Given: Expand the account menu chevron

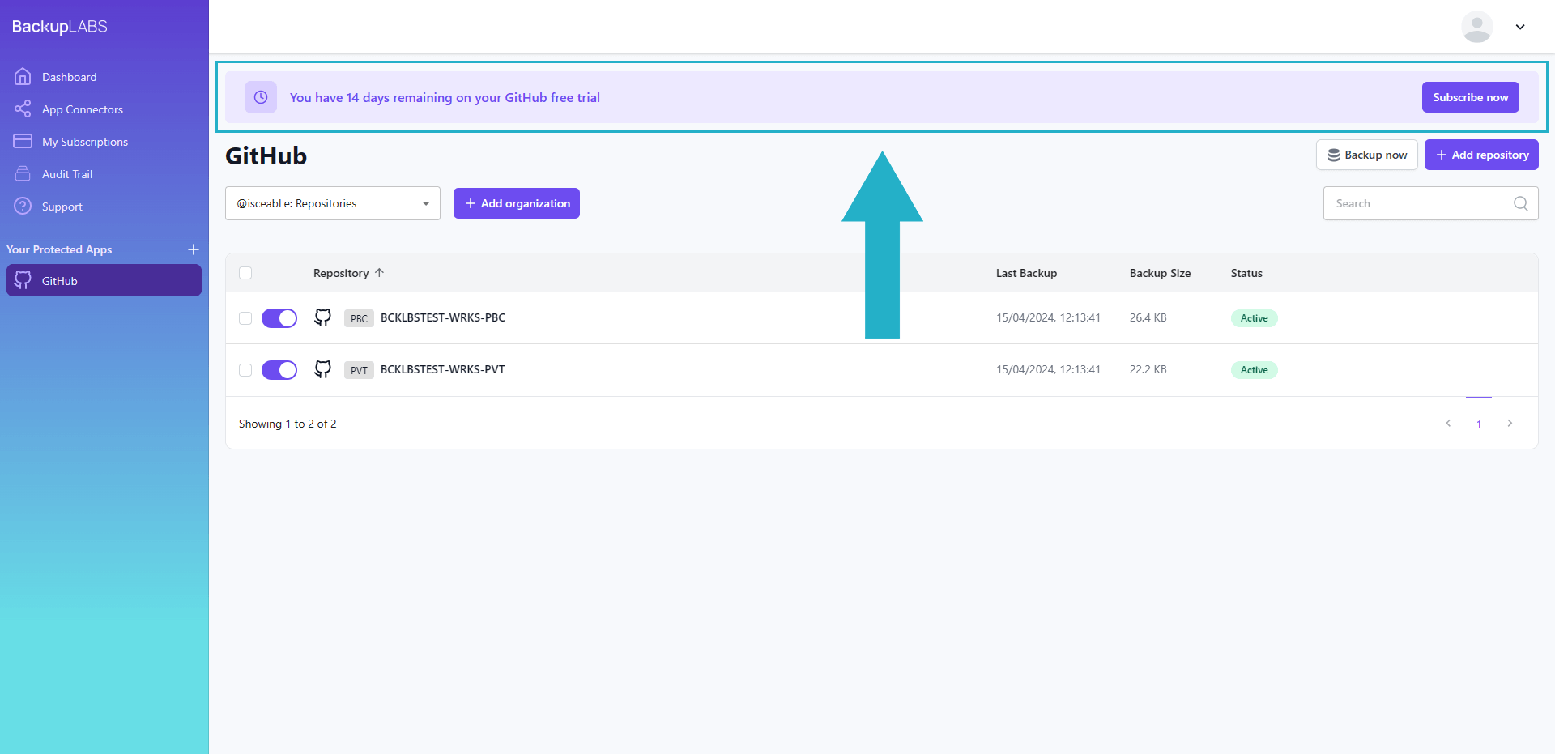Looking at the screenshot, I should coord(1520,27).
